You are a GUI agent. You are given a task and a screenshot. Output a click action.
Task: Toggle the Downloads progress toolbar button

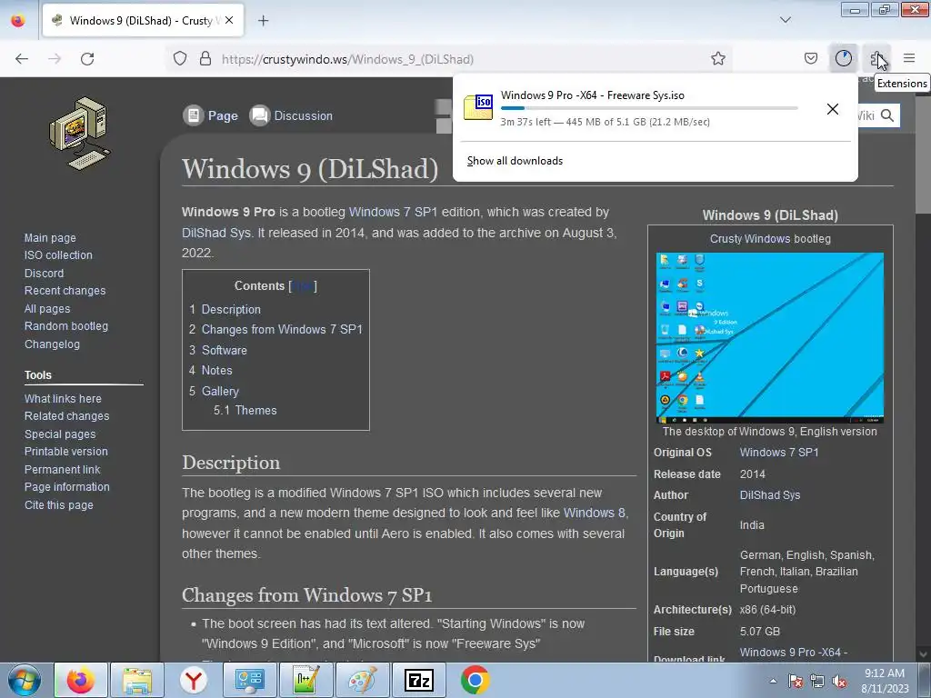[x=843, y=58]
